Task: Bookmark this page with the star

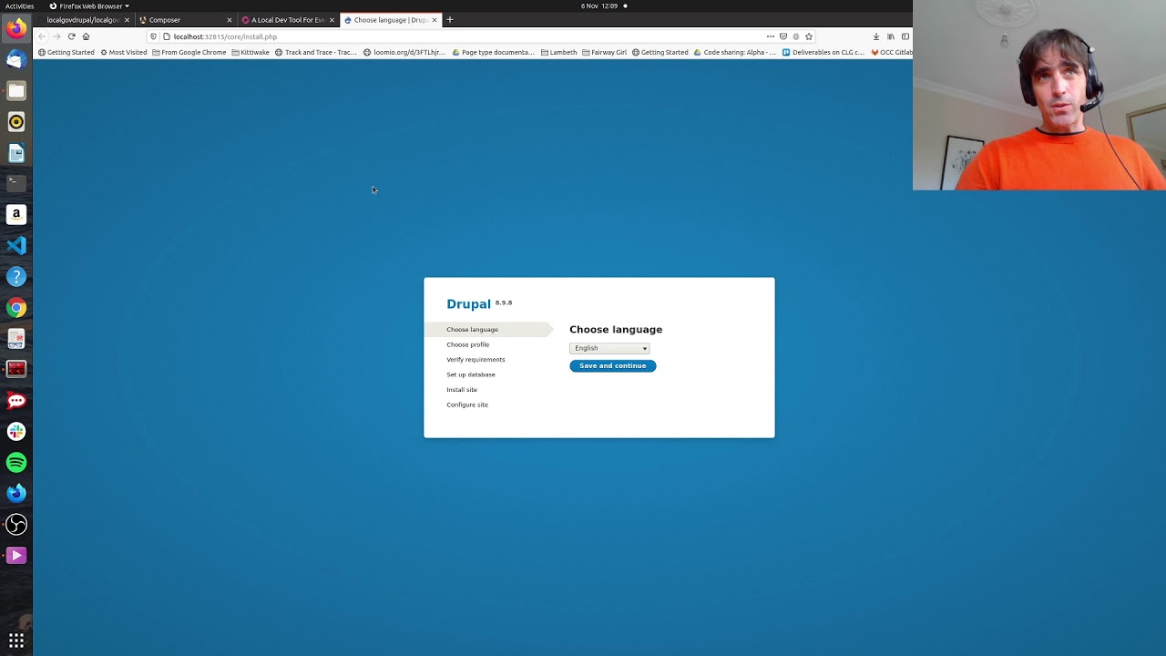Action: tap(808, 36)
